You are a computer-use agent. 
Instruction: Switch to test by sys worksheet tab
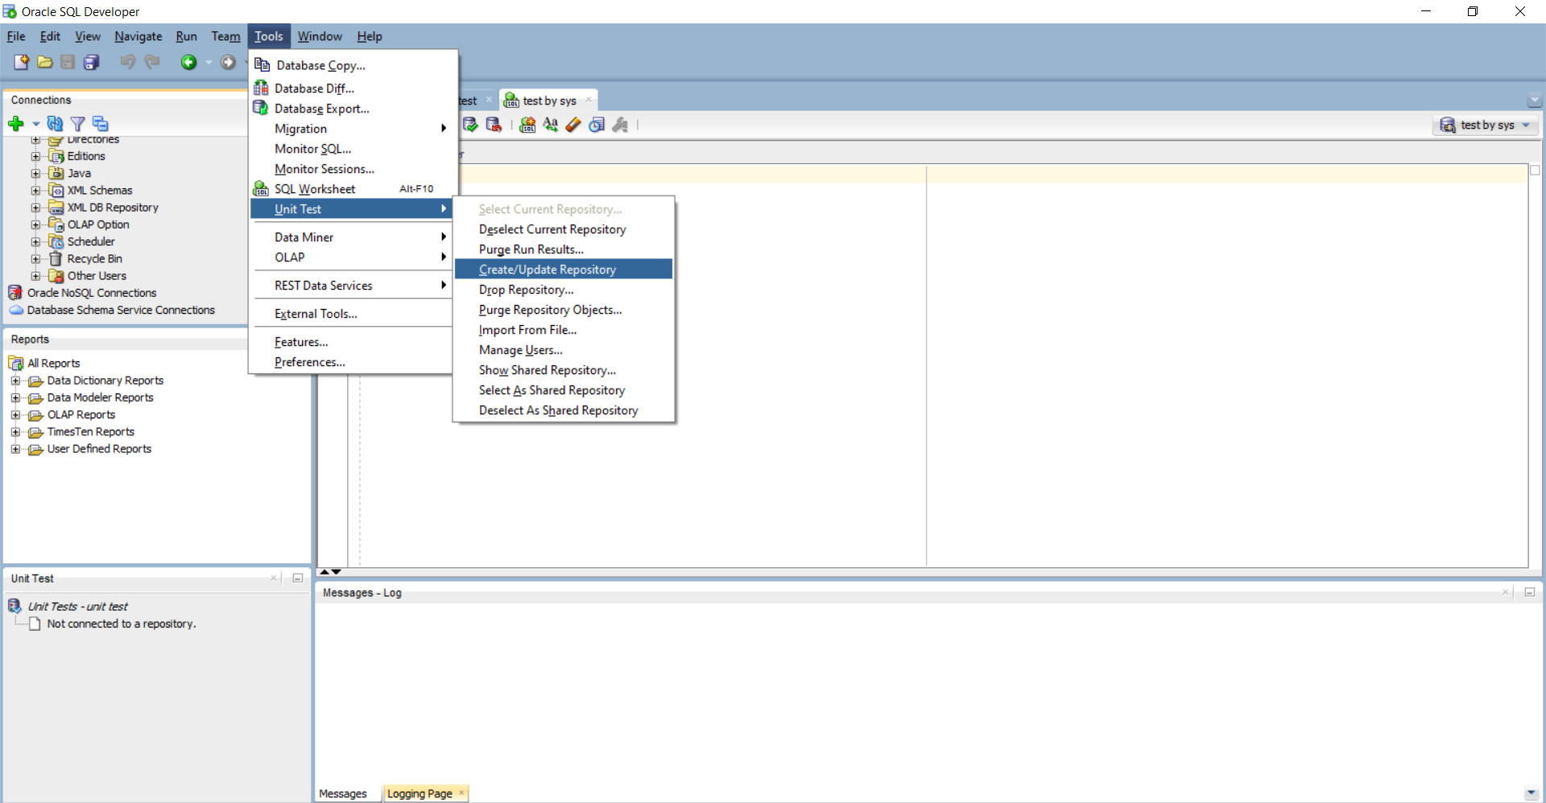[548, 101]
